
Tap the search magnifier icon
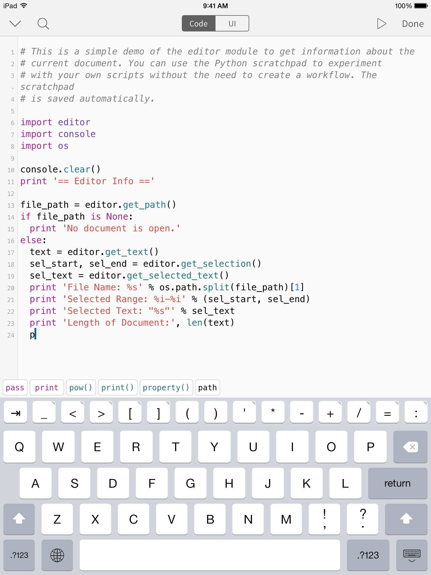click(43, 24)
